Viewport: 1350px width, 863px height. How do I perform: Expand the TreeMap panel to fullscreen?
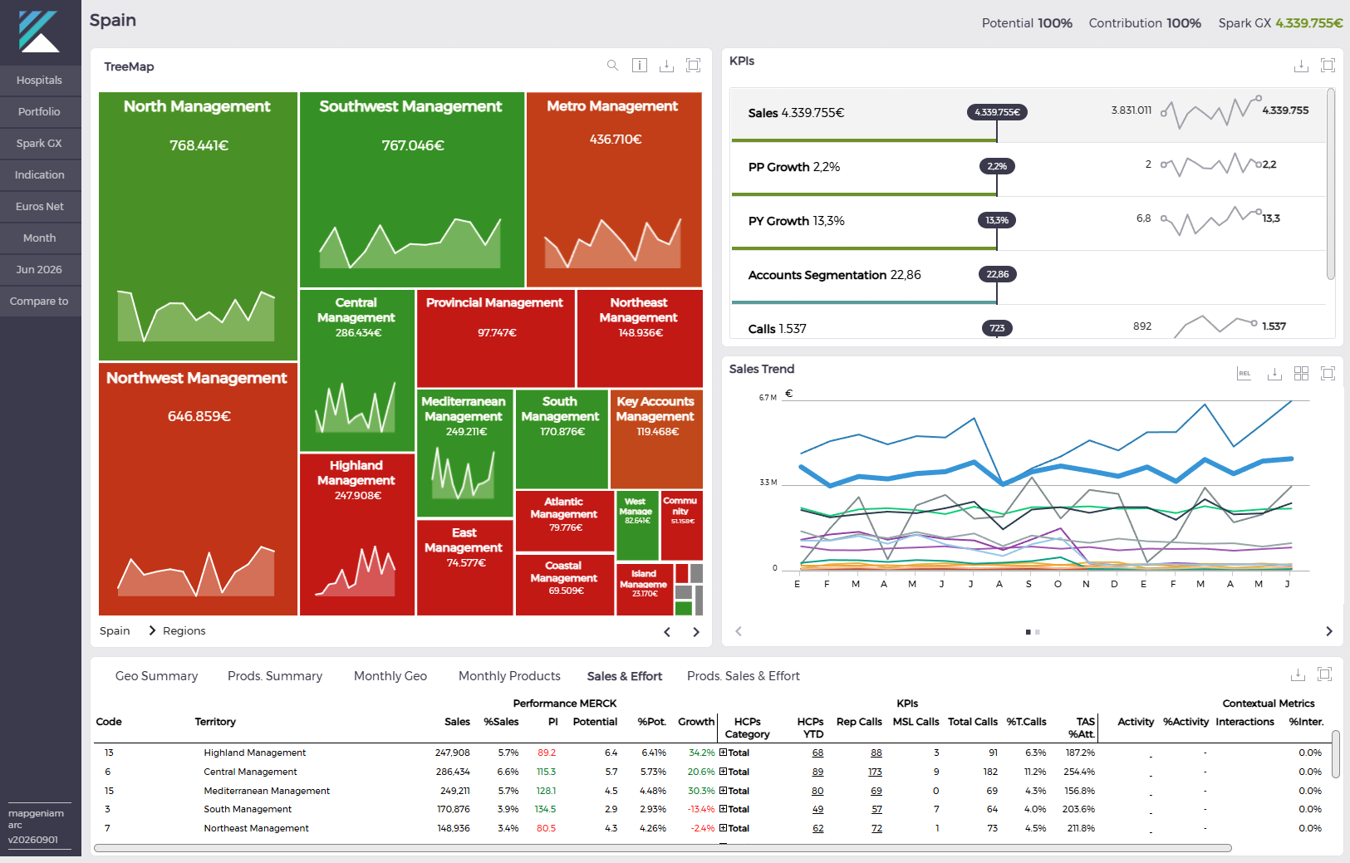[693, 66]
